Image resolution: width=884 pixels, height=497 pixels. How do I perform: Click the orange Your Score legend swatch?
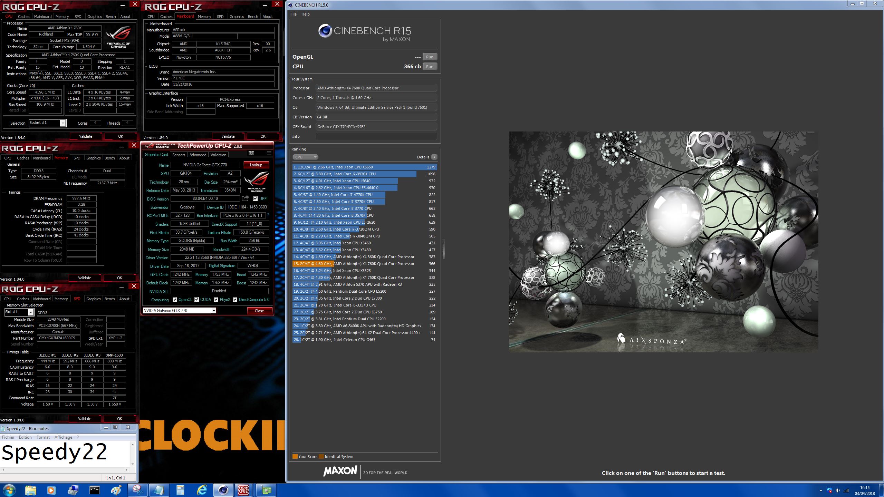(x=295, y=457)
